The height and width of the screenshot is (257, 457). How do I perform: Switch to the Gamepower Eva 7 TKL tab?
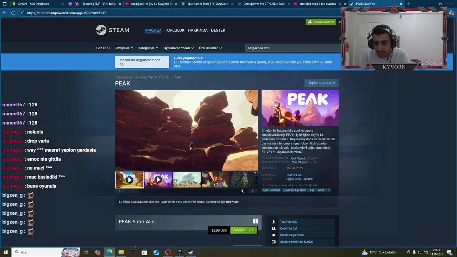[x=263, y=4]
